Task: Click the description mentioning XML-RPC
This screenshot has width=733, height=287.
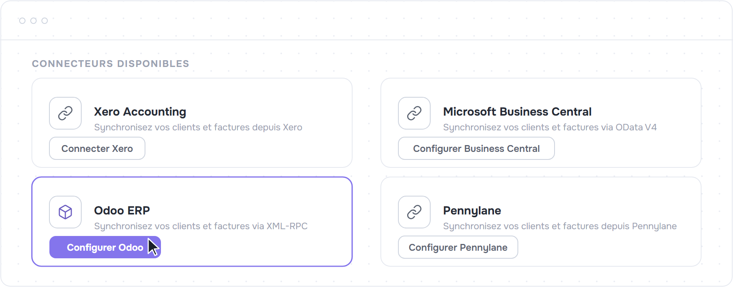Action: [201, 226]
